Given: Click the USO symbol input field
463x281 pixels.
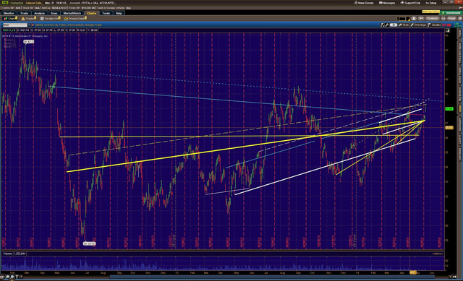Looking at the screenshot, I should tap(14, 25).
